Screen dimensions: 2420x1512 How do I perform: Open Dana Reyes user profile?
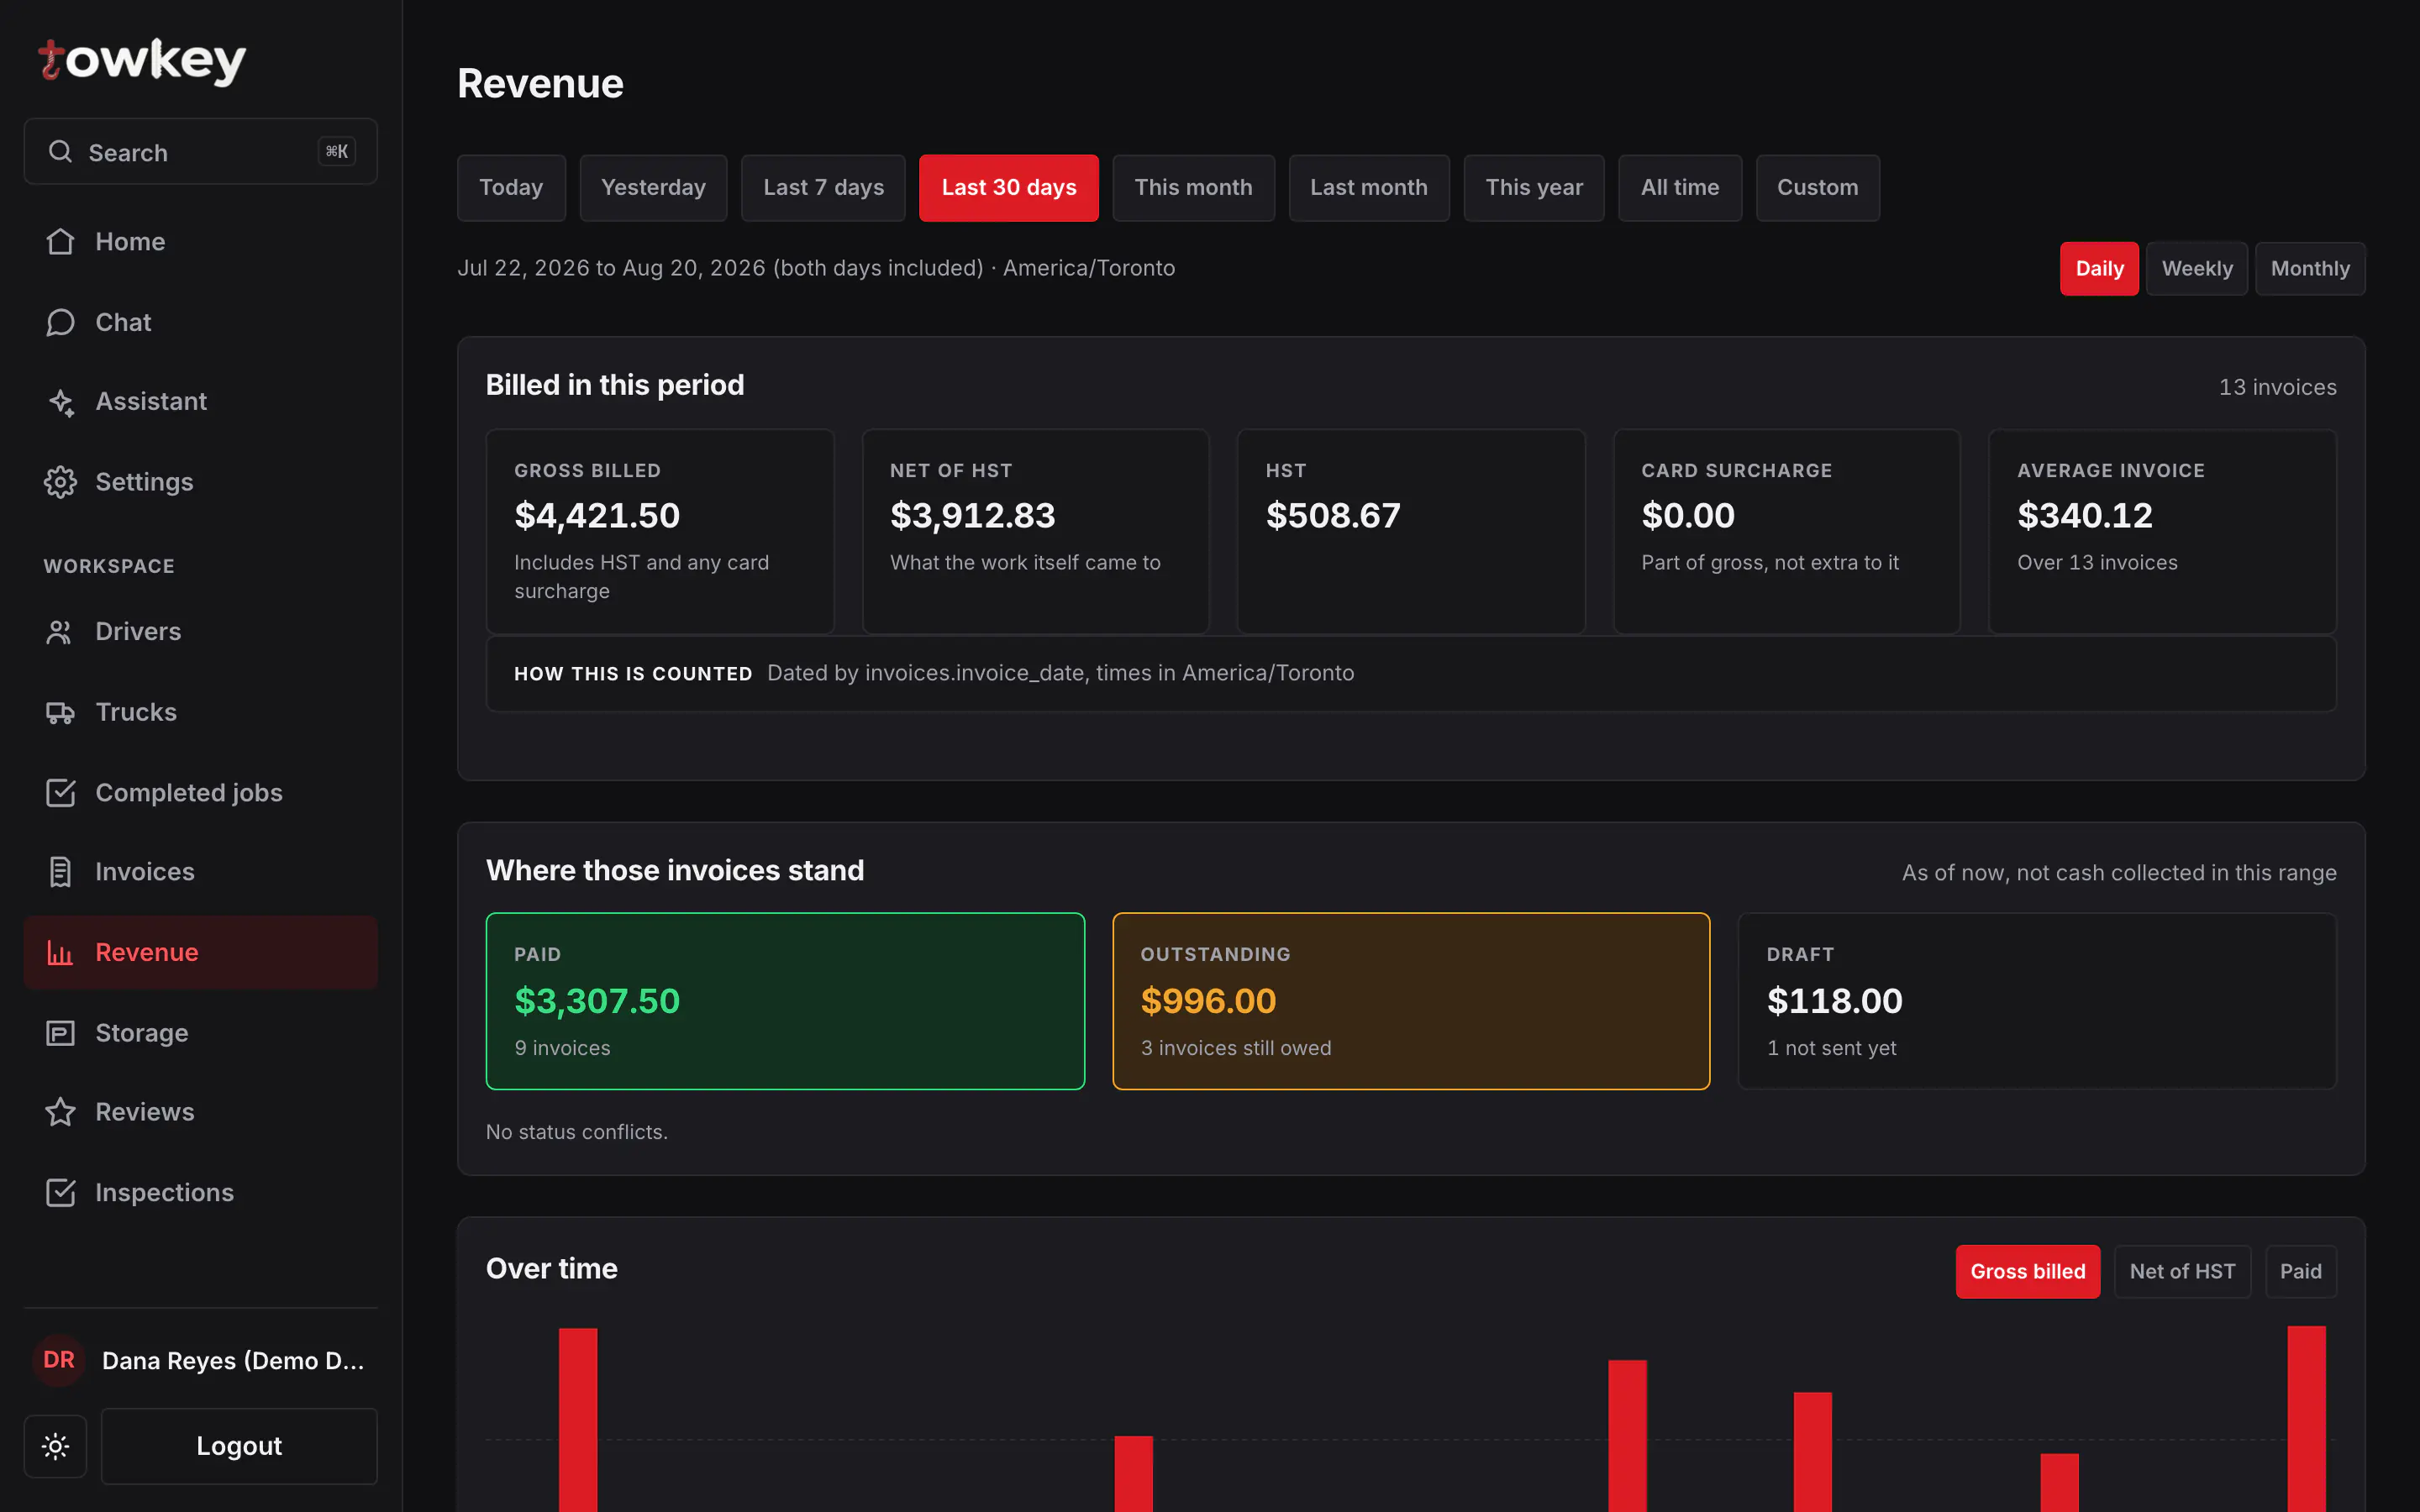click(201, 1360)
